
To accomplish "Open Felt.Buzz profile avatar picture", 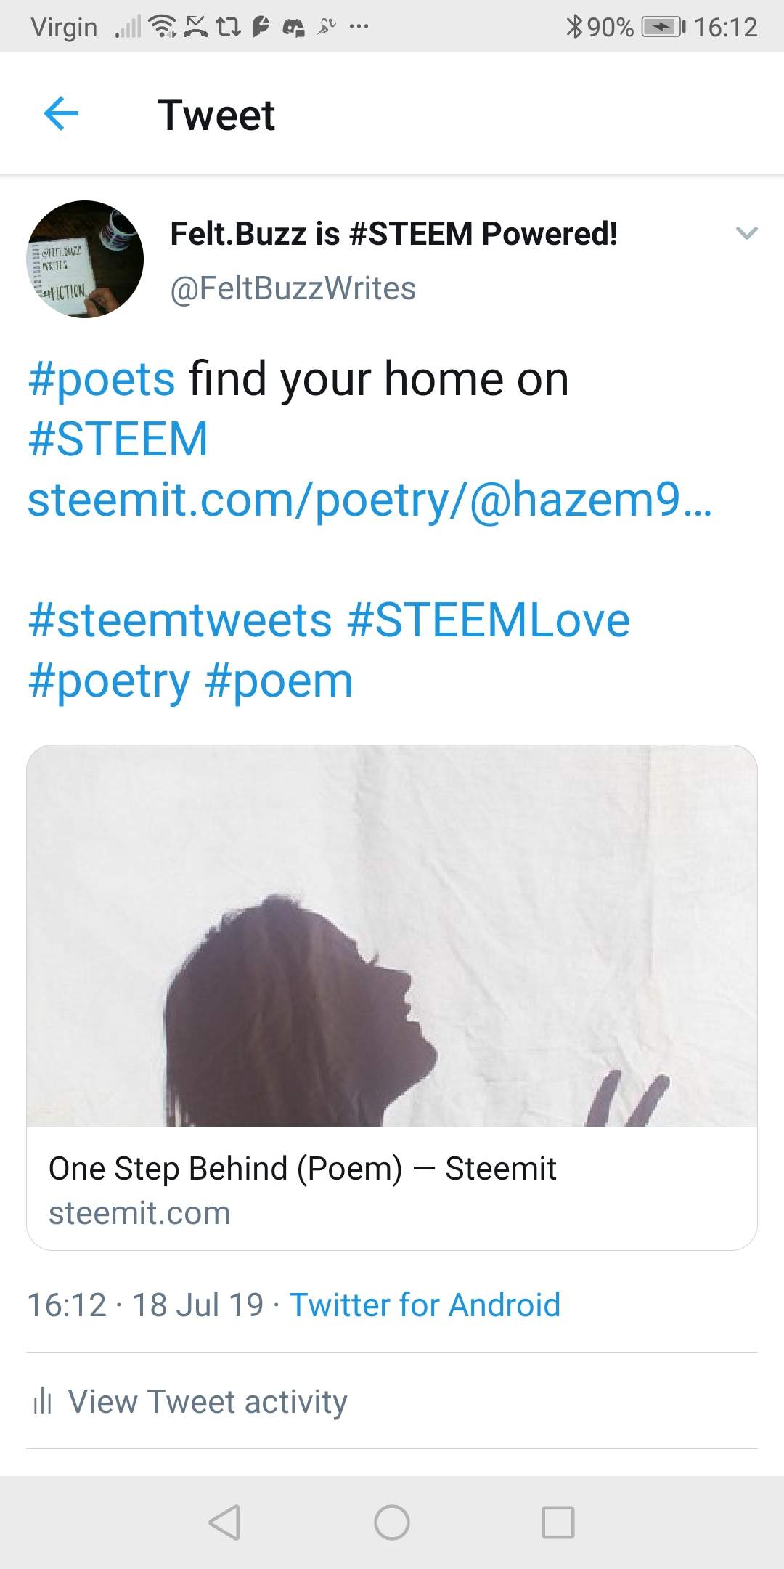I will (85, 259).
